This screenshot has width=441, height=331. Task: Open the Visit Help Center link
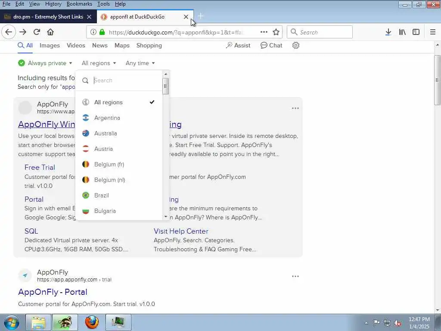click(181, 231)
